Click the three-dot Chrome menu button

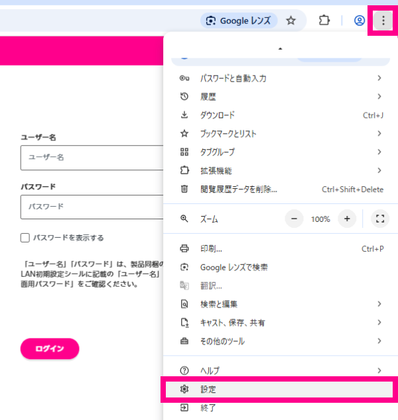point(383,21)
